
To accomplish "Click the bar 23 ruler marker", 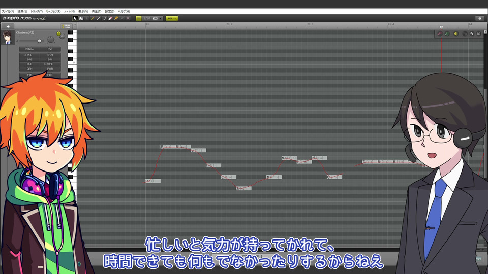I will point(147,24).
